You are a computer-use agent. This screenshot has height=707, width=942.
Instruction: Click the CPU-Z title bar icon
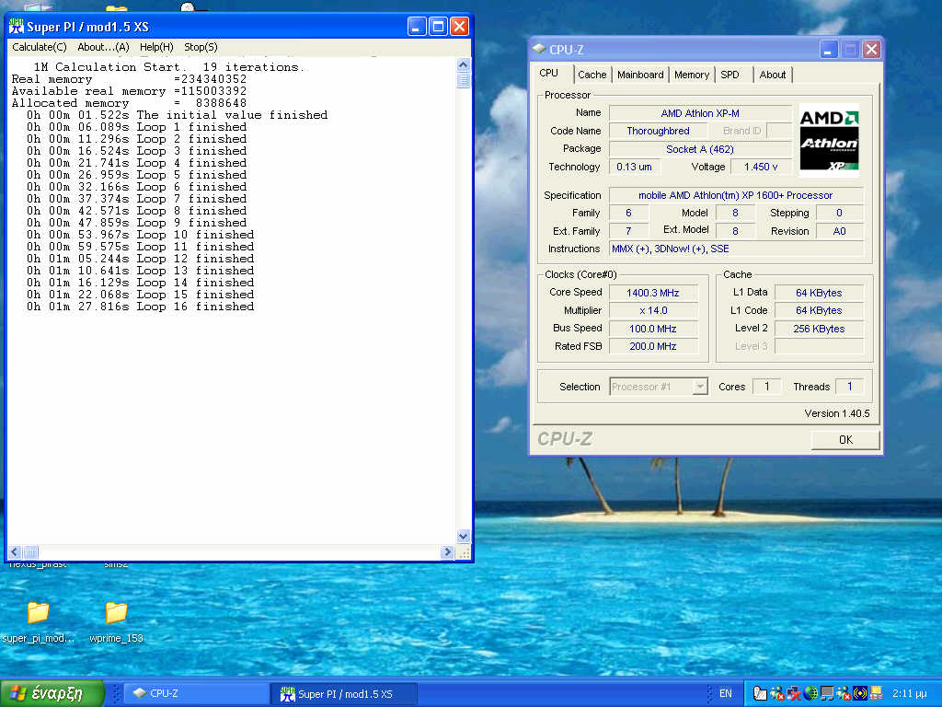(539, 49)
